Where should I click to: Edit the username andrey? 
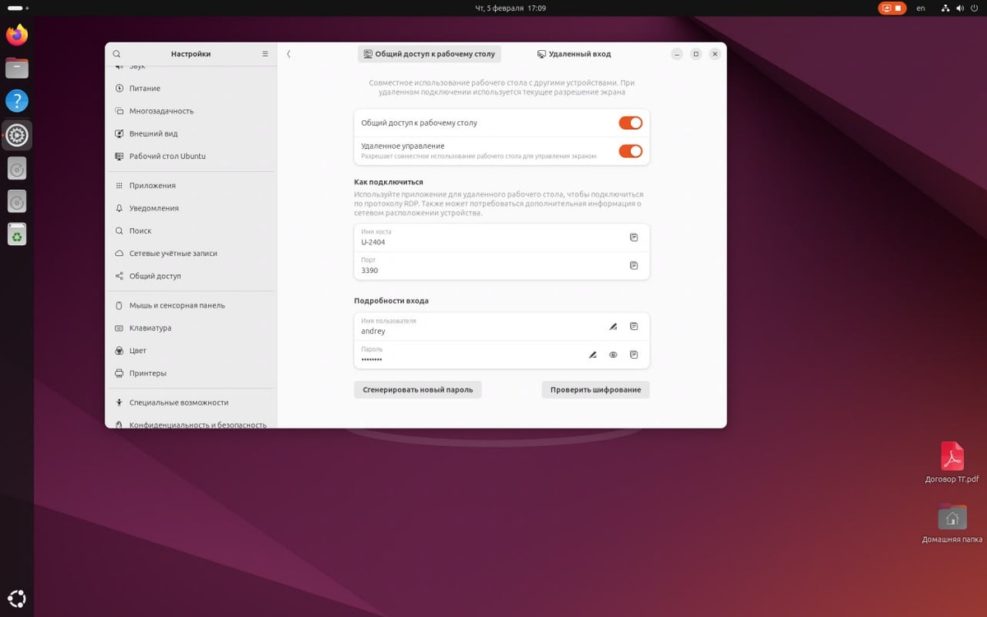coord(613,327)
